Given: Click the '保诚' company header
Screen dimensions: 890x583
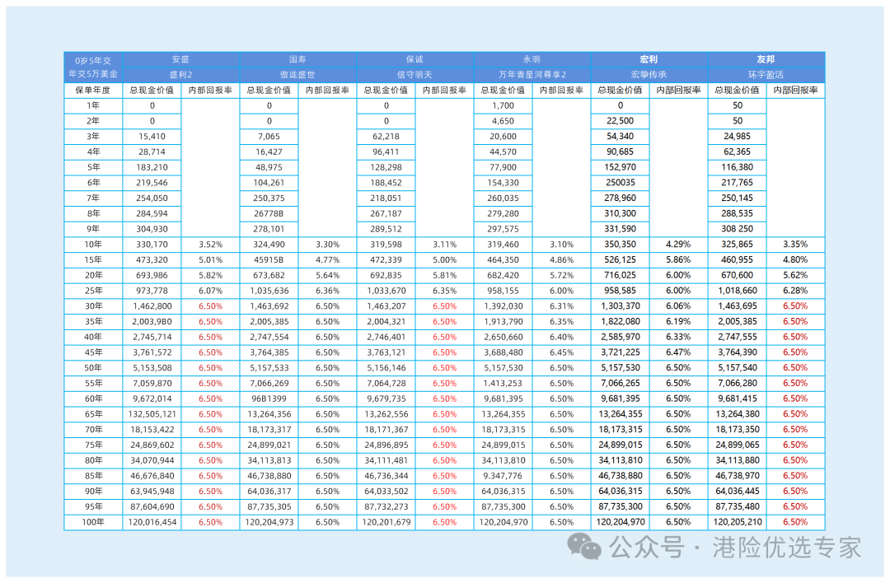Looking at the screenshot, I should [415, 59].
